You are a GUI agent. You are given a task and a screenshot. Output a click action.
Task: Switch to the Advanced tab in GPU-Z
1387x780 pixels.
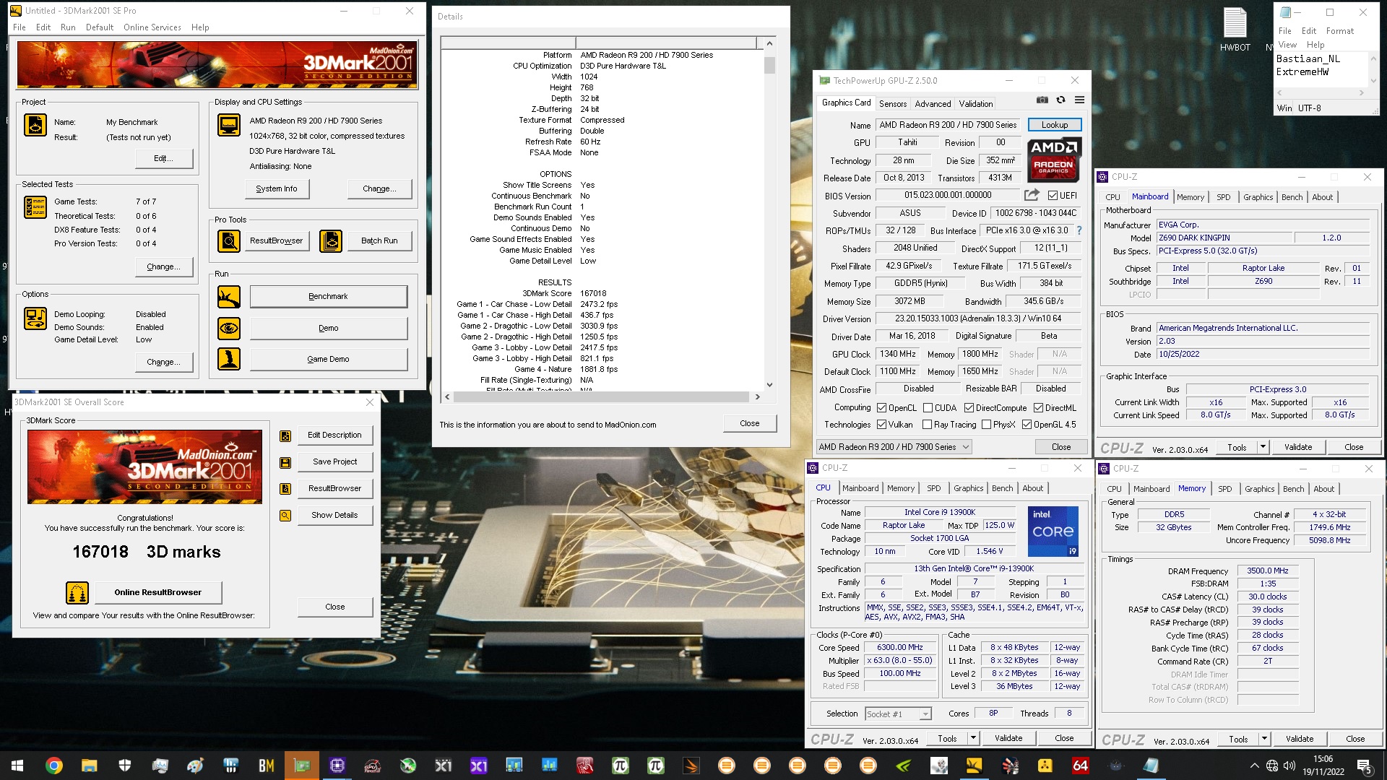point(933,104)
